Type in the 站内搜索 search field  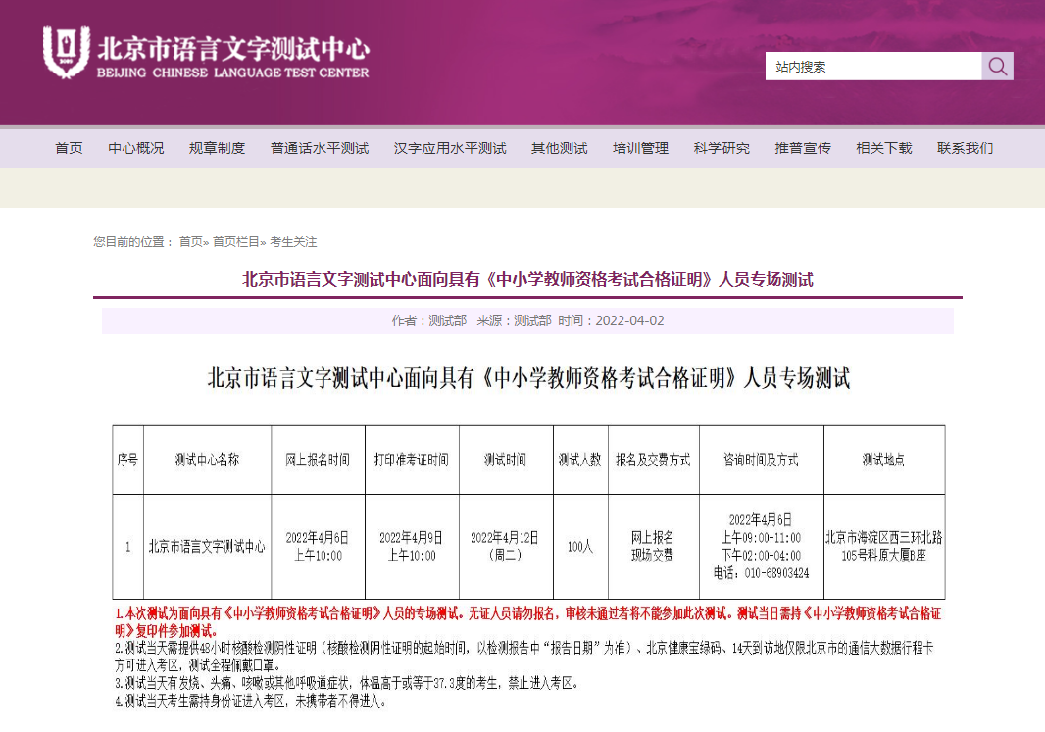(872, 67)
